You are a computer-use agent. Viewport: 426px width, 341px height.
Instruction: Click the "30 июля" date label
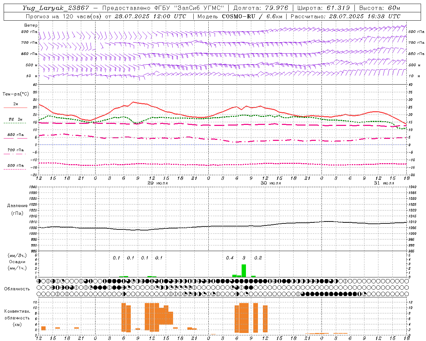point(271,183)
